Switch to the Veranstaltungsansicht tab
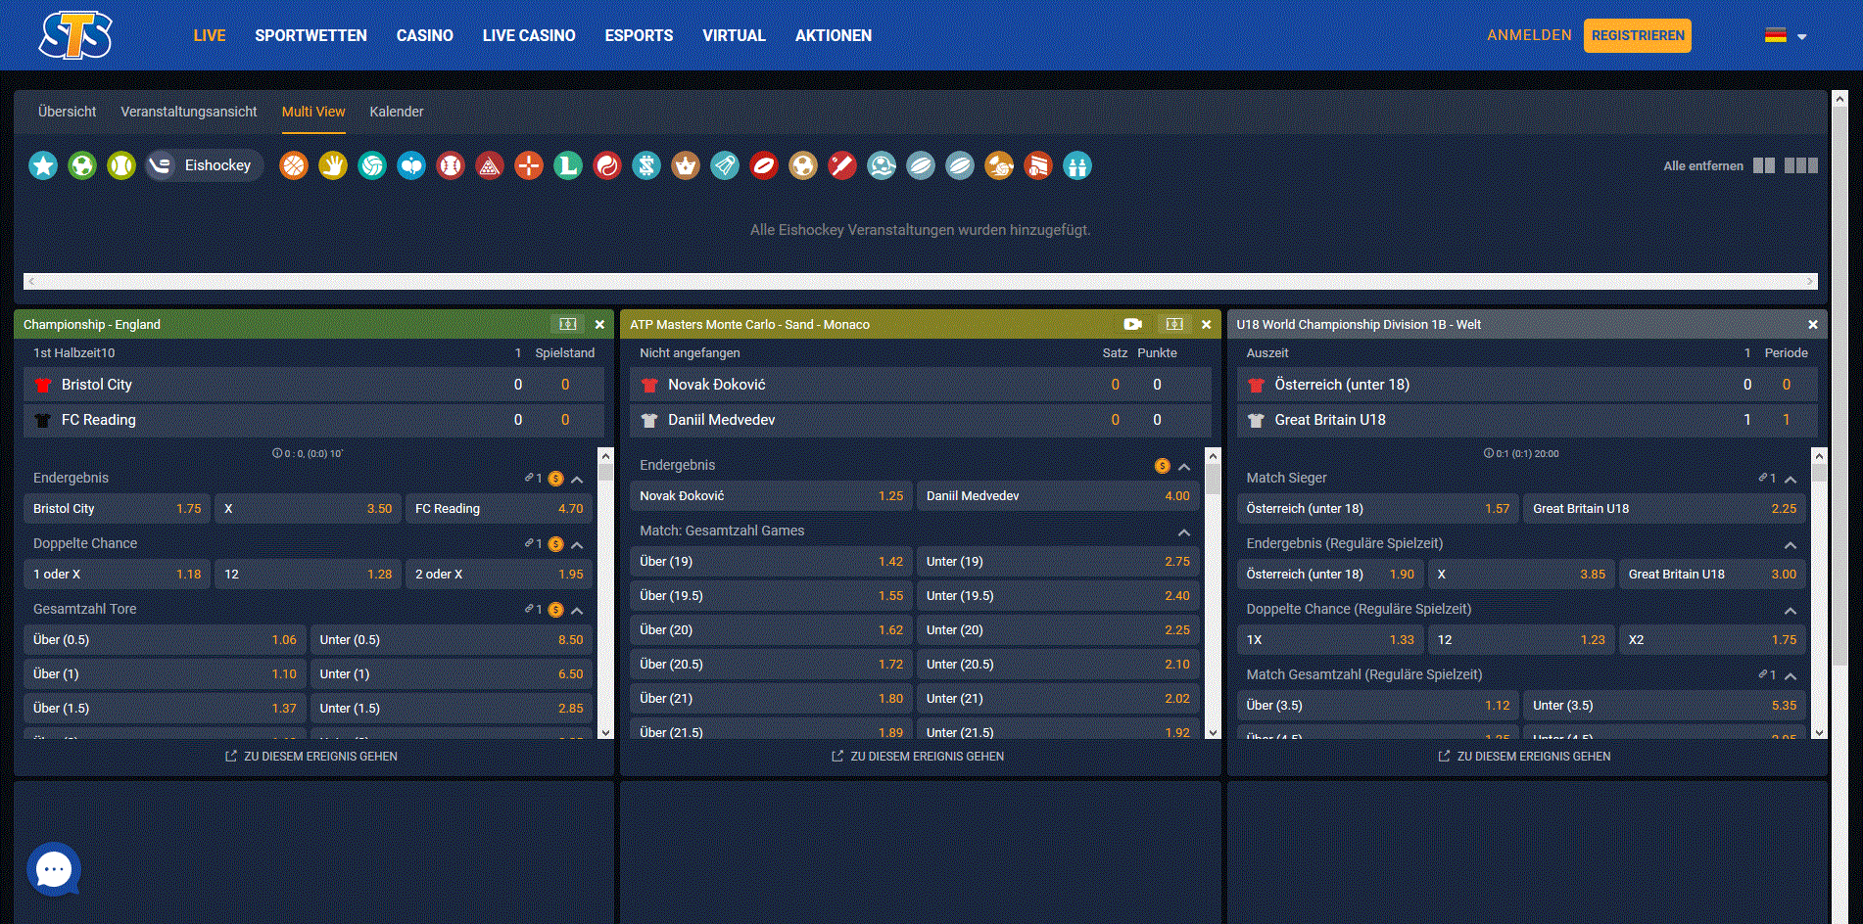Image resolution: width=1863 pixels, height=924 pixels. coord(189,112)
